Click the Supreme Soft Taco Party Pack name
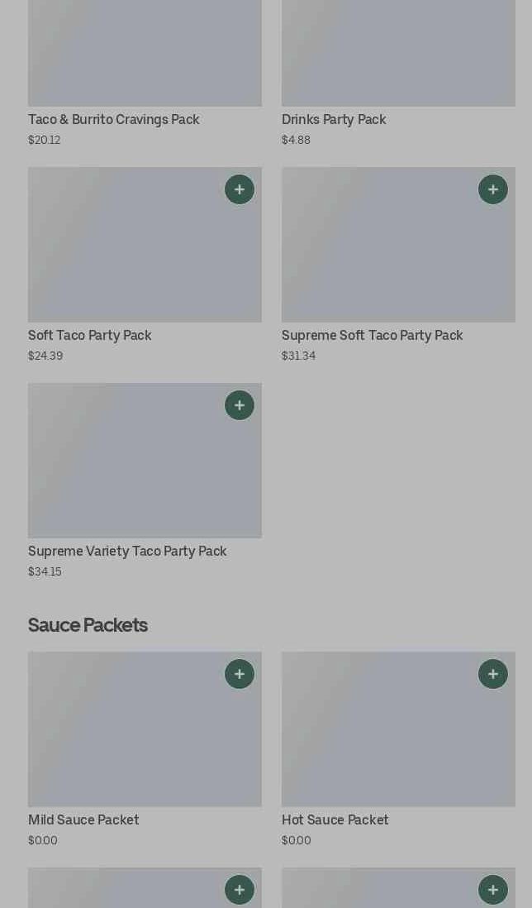 point(373,336)
